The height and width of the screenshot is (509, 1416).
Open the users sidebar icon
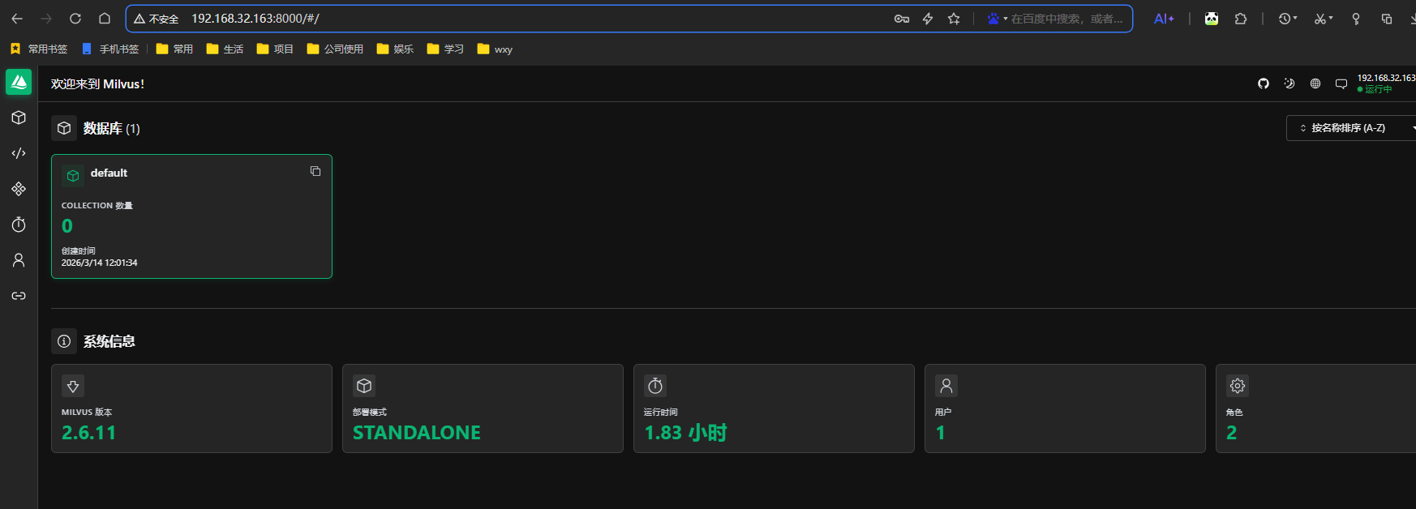(x=19, y=260)
